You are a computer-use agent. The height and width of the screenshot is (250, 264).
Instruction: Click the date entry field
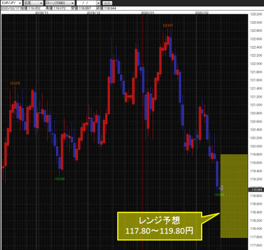coord(87,3)
